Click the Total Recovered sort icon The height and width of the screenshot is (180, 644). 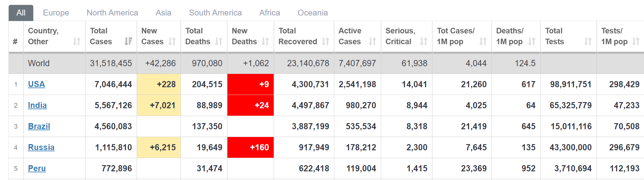coord(325,41)
